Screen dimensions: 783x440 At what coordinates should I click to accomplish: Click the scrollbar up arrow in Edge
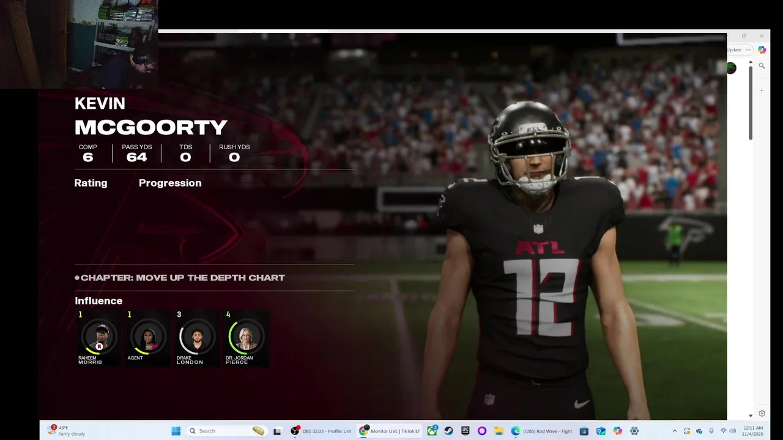[751, 62]
